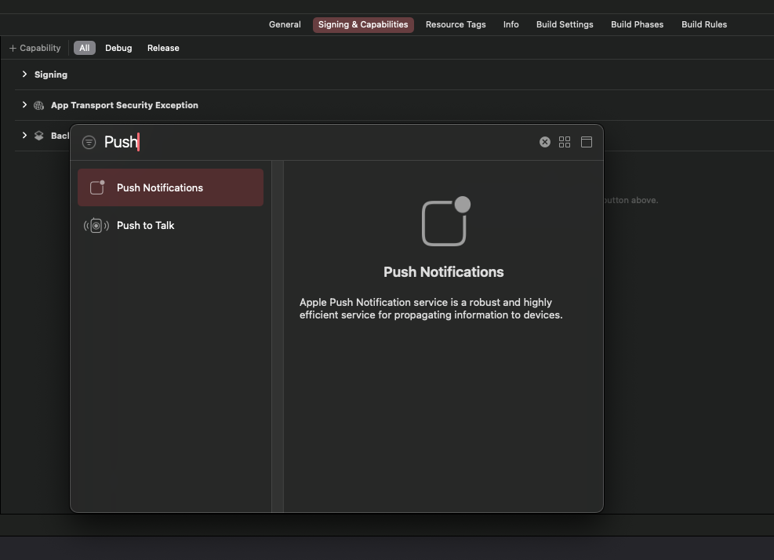
Task: Clear the capability search text
Action: (544, 142)
